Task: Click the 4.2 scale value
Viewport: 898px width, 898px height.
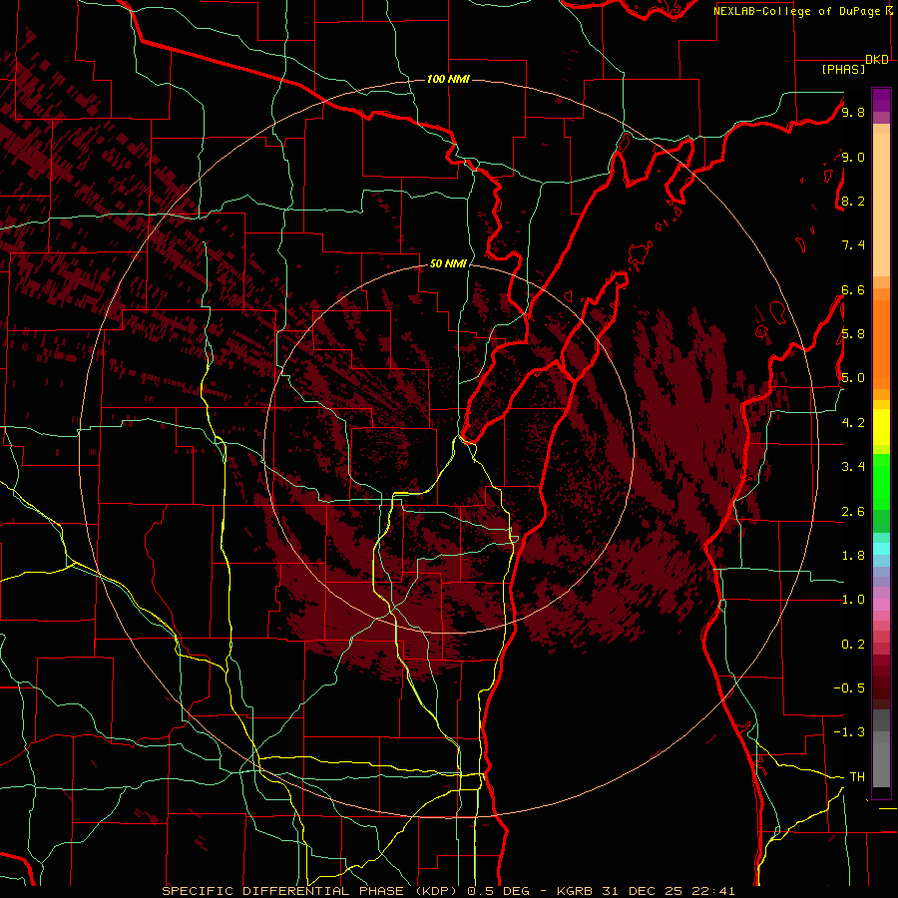Action: click(x=853, y=423)
